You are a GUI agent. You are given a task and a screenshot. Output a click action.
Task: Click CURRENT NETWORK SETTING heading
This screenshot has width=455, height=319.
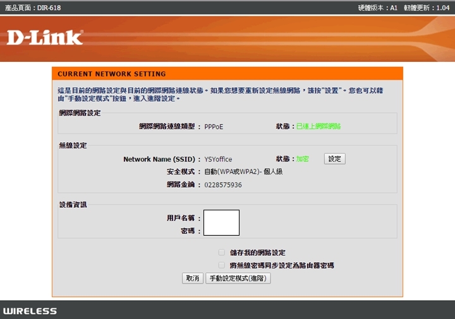[112, 74]
